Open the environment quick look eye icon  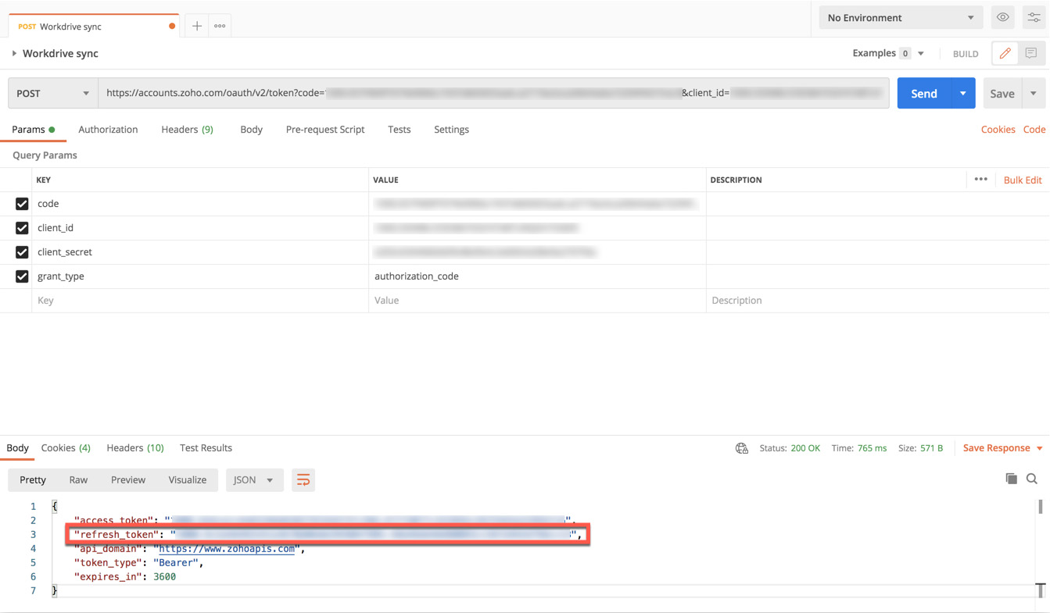(1002, 16)
